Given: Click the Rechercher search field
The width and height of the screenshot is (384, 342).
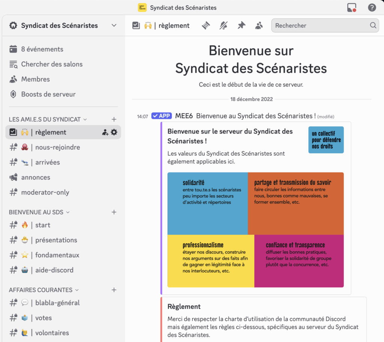Looking at the screenshot, I should (x=321, y=25).
